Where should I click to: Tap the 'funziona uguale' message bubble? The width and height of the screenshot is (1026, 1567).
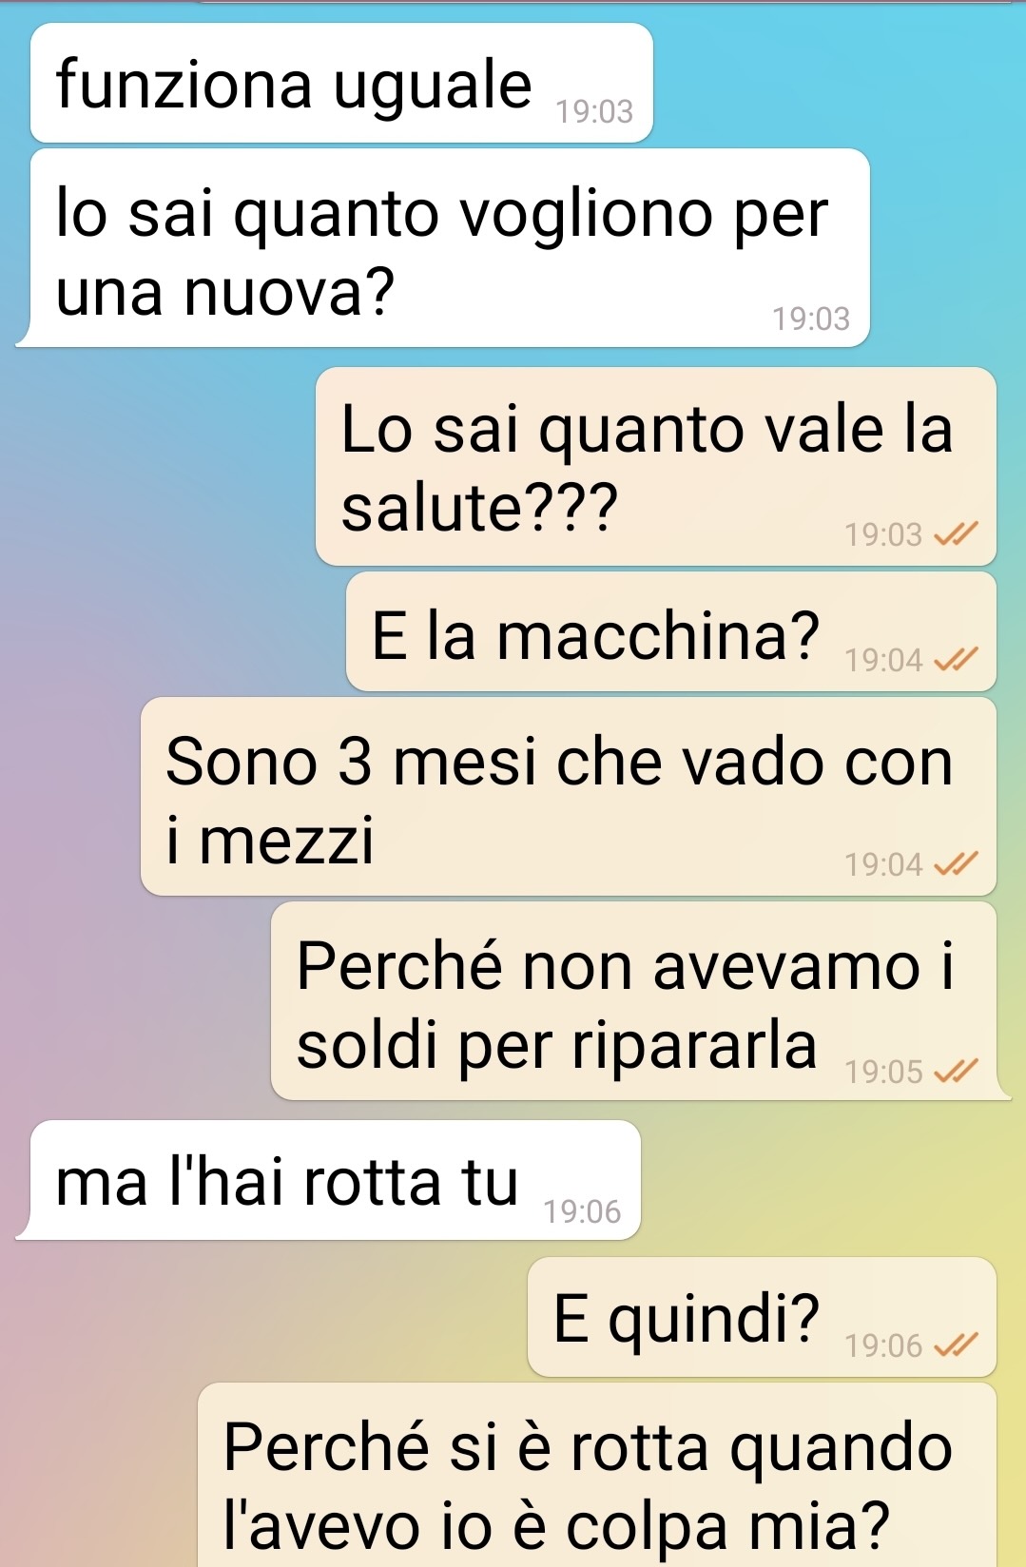(x=341, y=84)
